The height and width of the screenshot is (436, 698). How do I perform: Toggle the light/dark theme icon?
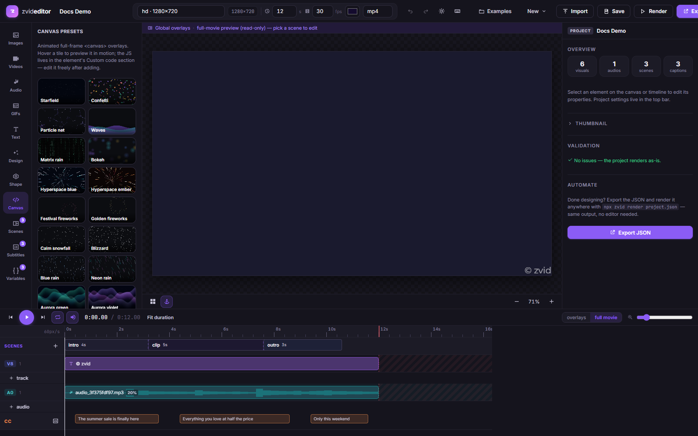point(441,11)
